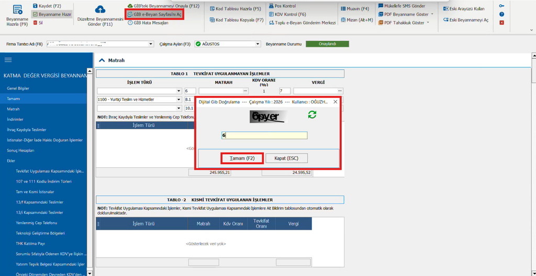Open PDF Beyanname Göster dropdown arrow
This screenshot has height=276, width=536.
click(432, 14)
